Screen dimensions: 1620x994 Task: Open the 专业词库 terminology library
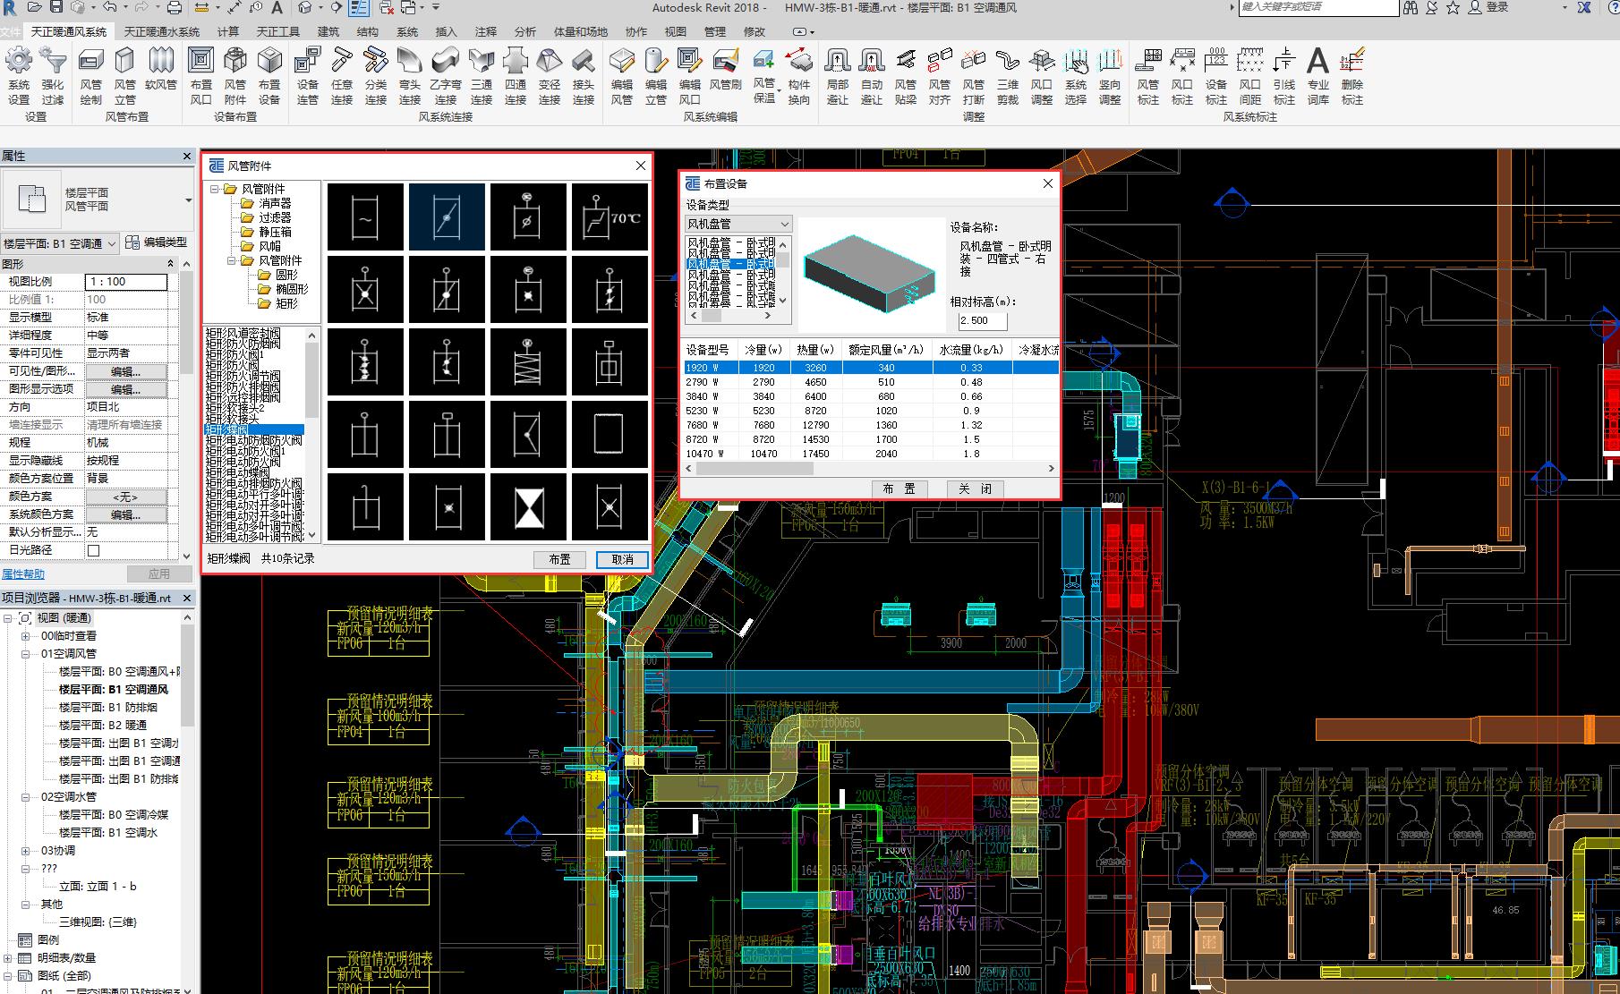1317,75
